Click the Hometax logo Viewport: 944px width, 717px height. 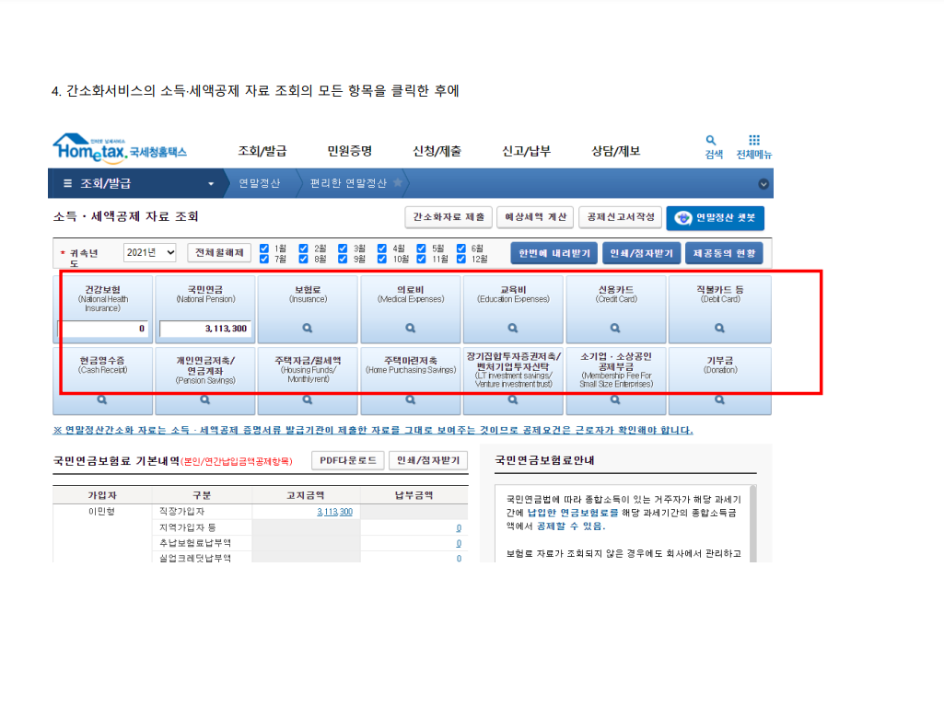tap(120, 148)
